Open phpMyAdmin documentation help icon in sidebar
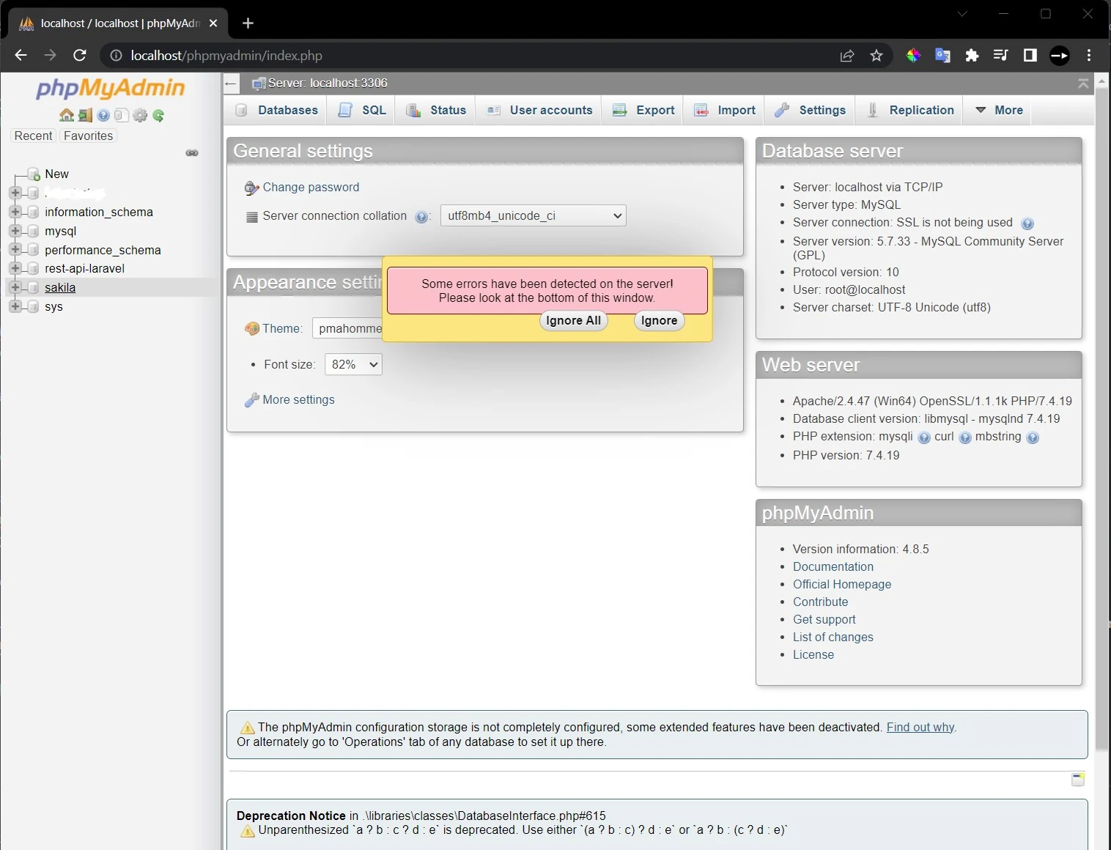Viewport: 1111px width, 850px height. coord(103,115)
